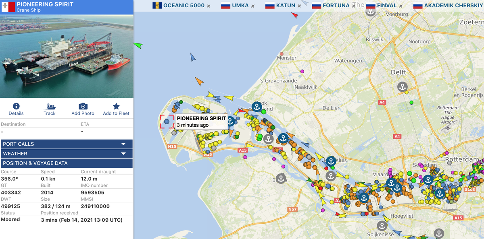Open gray anchor icon below Maassluis
The height and width of the screenshot is (239, 484).
(331, 176)
